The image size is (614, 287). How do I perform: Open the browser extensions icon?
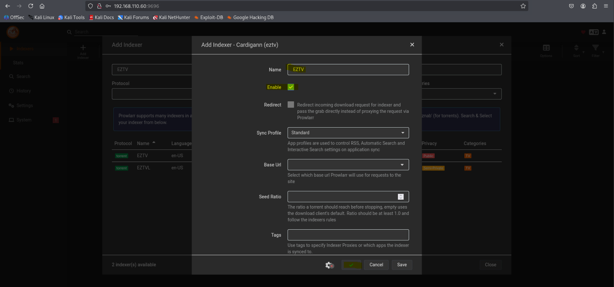pos(594,6)
